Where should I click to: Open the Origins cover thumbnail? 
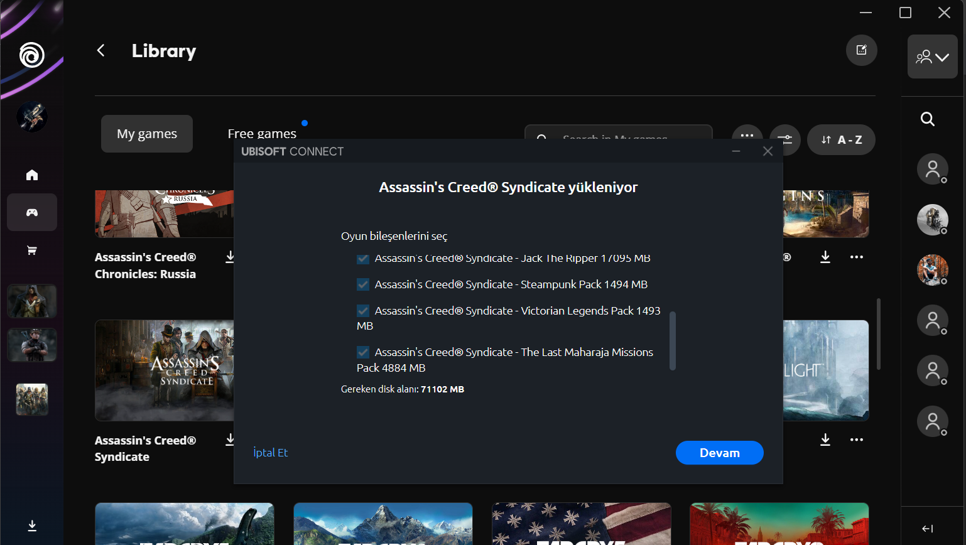[x=826, y=214]
